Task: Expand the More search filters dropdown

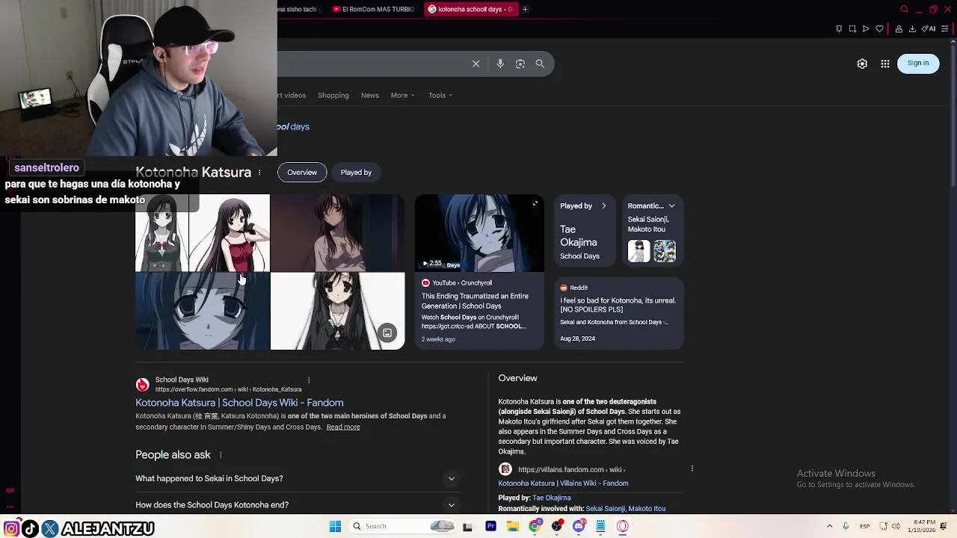Action: (x=402, y=95)
